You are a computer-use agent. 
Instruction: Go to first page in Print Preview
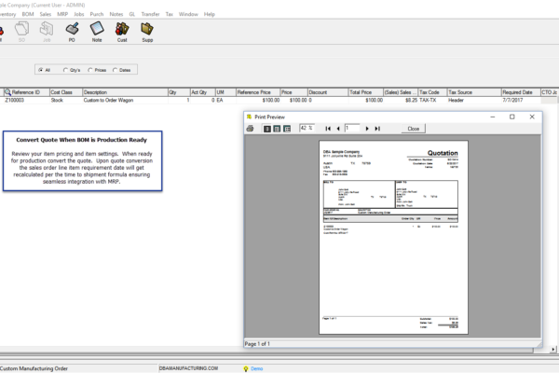click(x=328, y=129)
